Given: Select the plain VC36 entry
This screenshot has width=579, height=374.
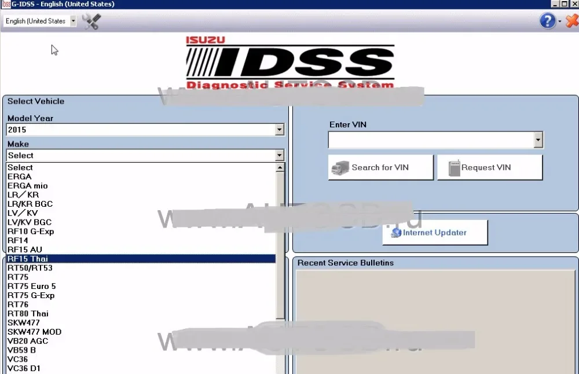Looking at the screenshot, I should [141, 359].
